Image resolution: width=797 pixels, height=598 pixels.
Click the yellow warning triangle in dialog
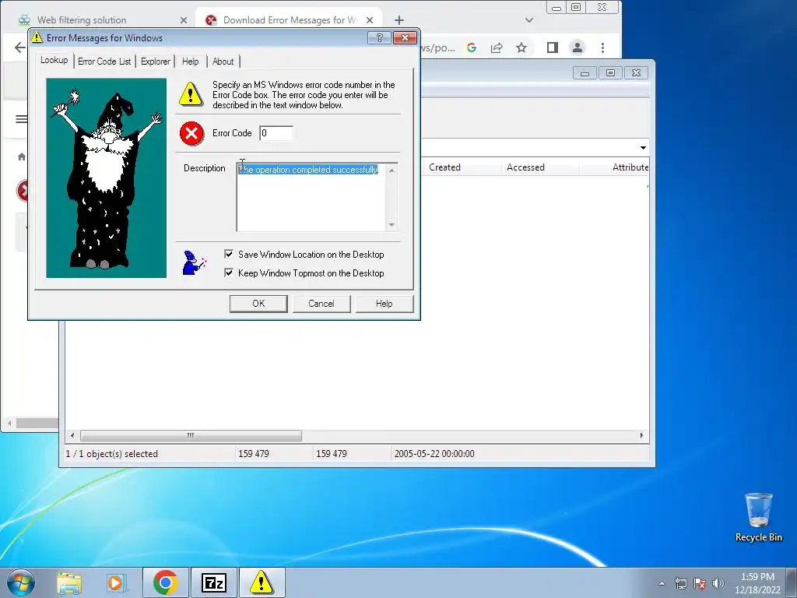point(191,94)
